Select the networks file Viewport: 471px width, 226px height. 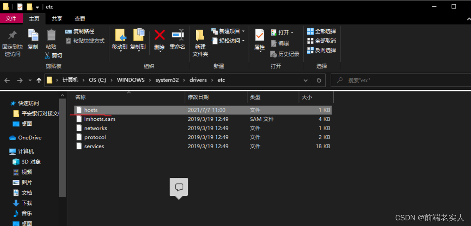[x=203, y=128]
